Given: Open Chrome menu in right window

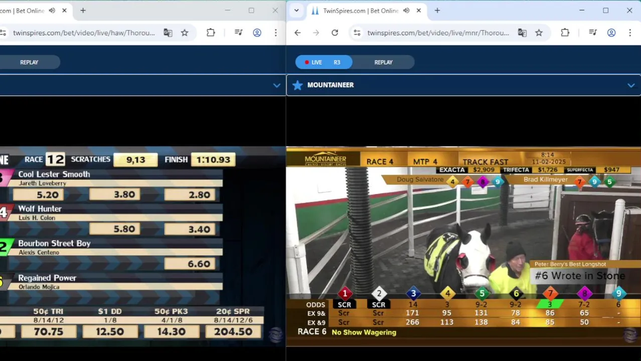Looking at the screenshot, I should pos(630,33).
